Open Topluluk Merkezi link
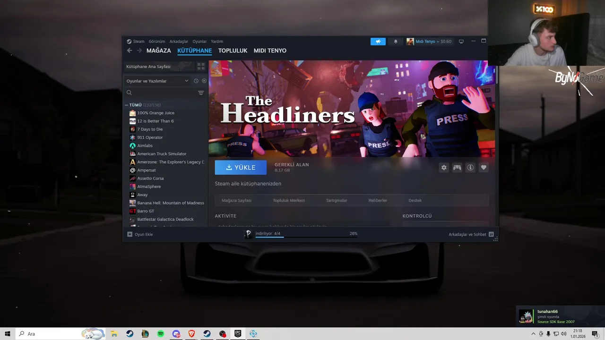This screenshot has height=340, width=605. 289,200
